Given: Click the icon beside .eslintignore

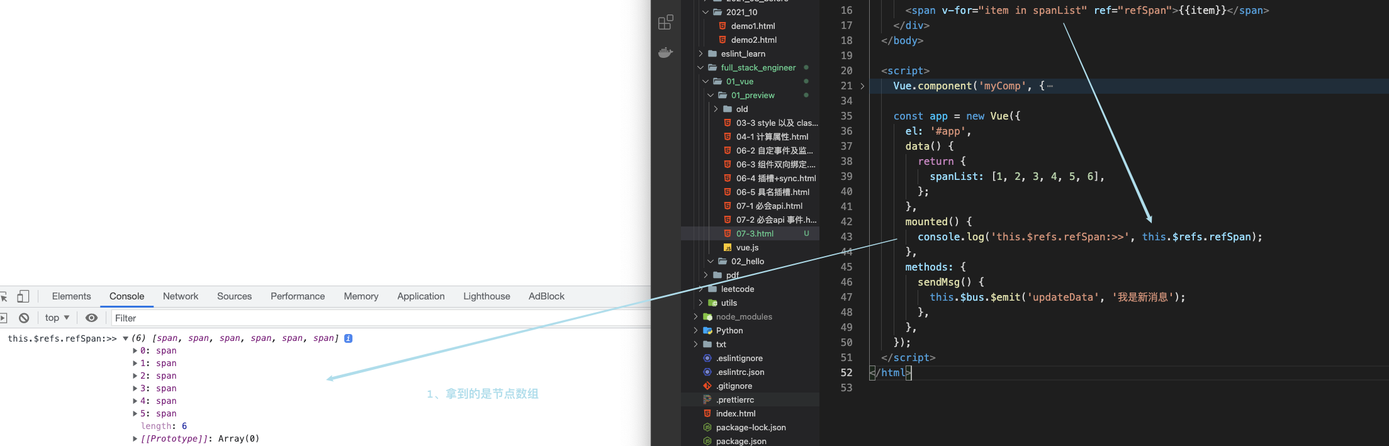Looking at the screenshot, I should pyautogui.click(x=707, y=358).
